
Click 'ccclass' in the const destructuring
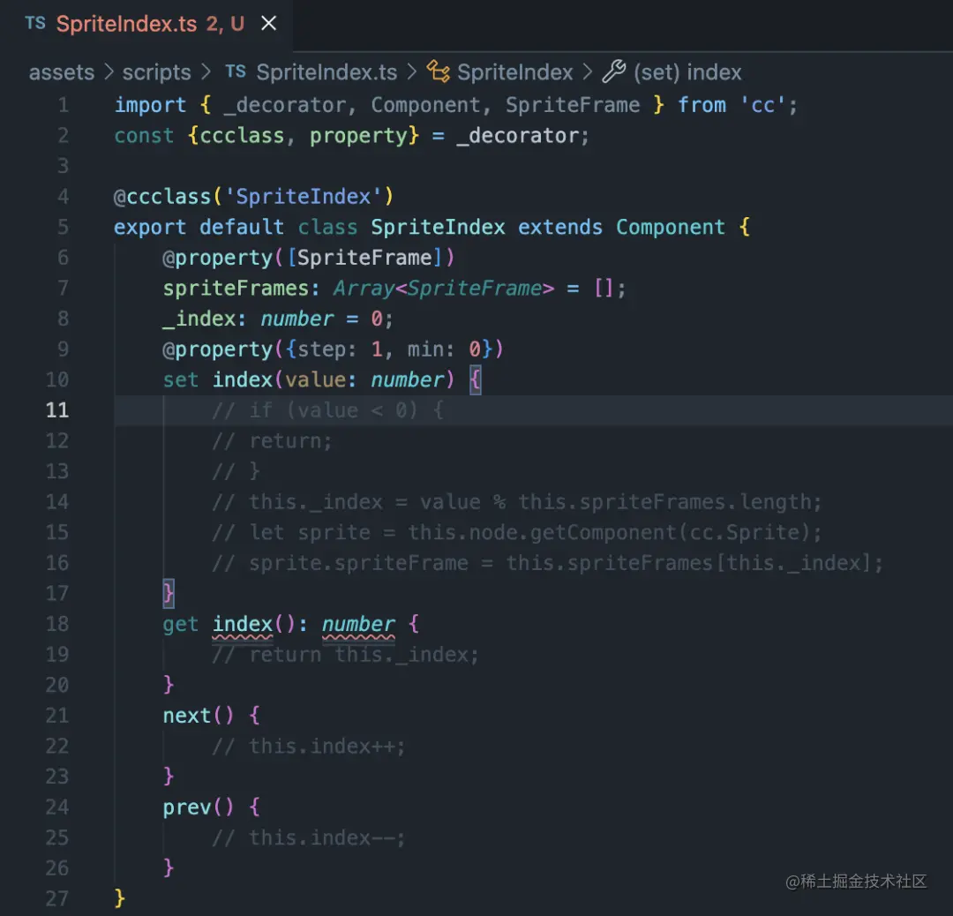pos(242,136)
